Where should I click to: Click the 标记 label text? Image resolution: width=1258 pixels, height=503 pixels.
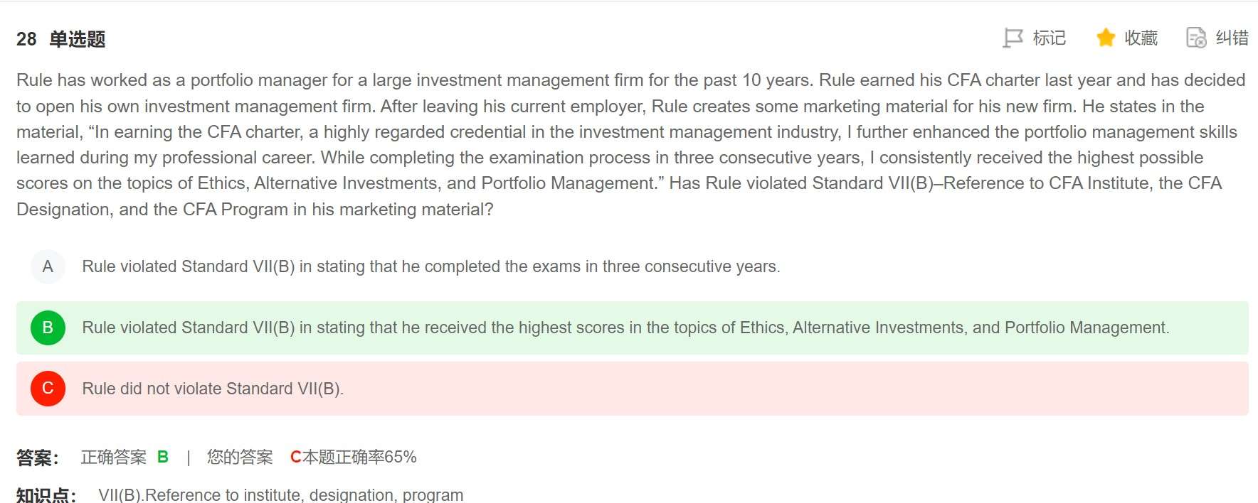click(1049, 38)
